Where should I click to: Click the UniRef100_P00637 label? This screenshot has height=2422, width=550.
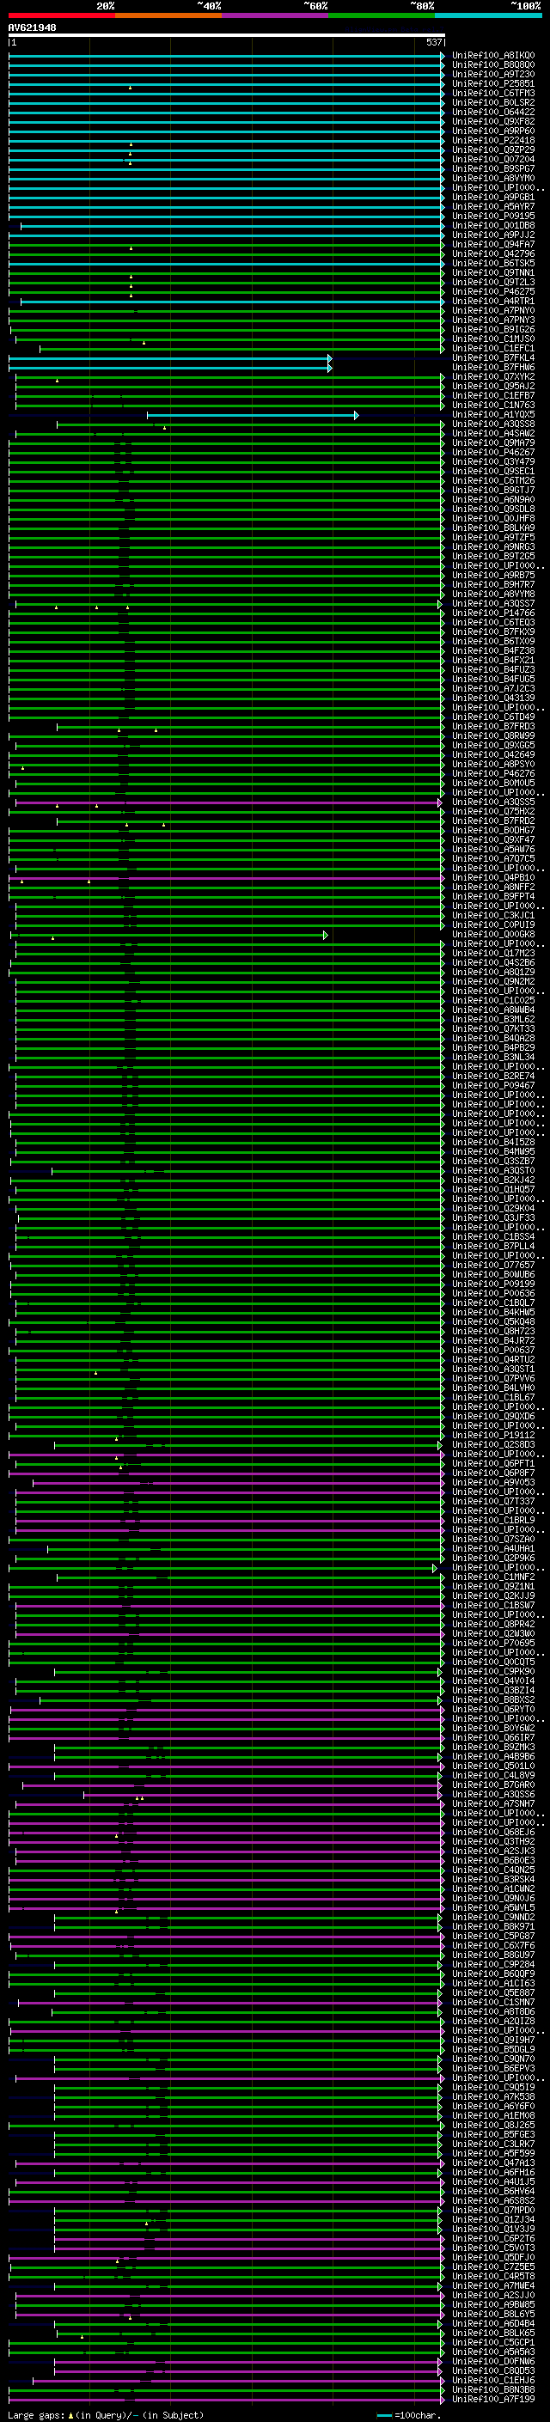(x=493, y=1350)
